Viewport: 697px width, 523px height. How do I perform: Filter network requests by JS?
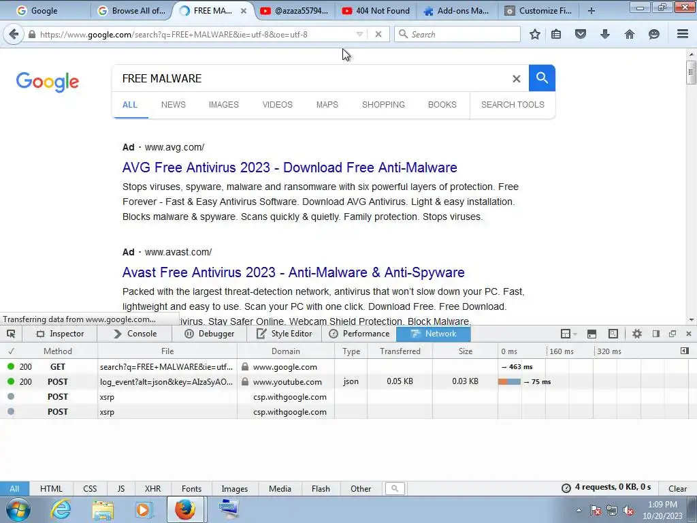[x=121, y=488]
